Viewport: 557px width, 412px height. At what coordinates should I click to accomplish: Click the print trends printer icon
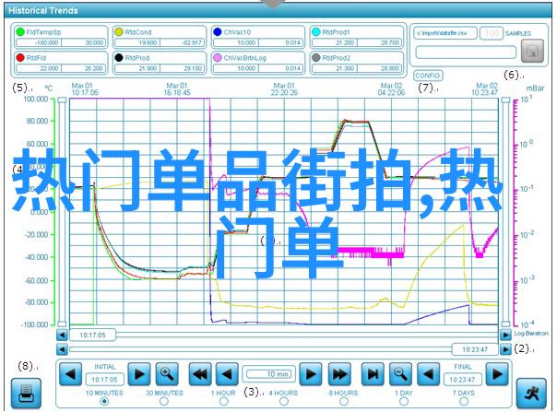point(26,393)
